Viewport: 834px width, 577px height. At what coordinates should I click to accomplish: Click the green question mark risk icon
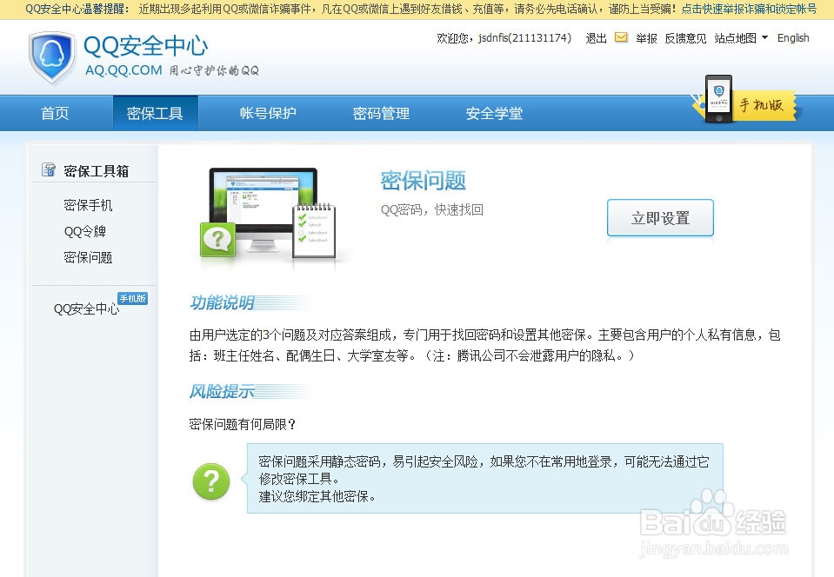tap(211, 481)
